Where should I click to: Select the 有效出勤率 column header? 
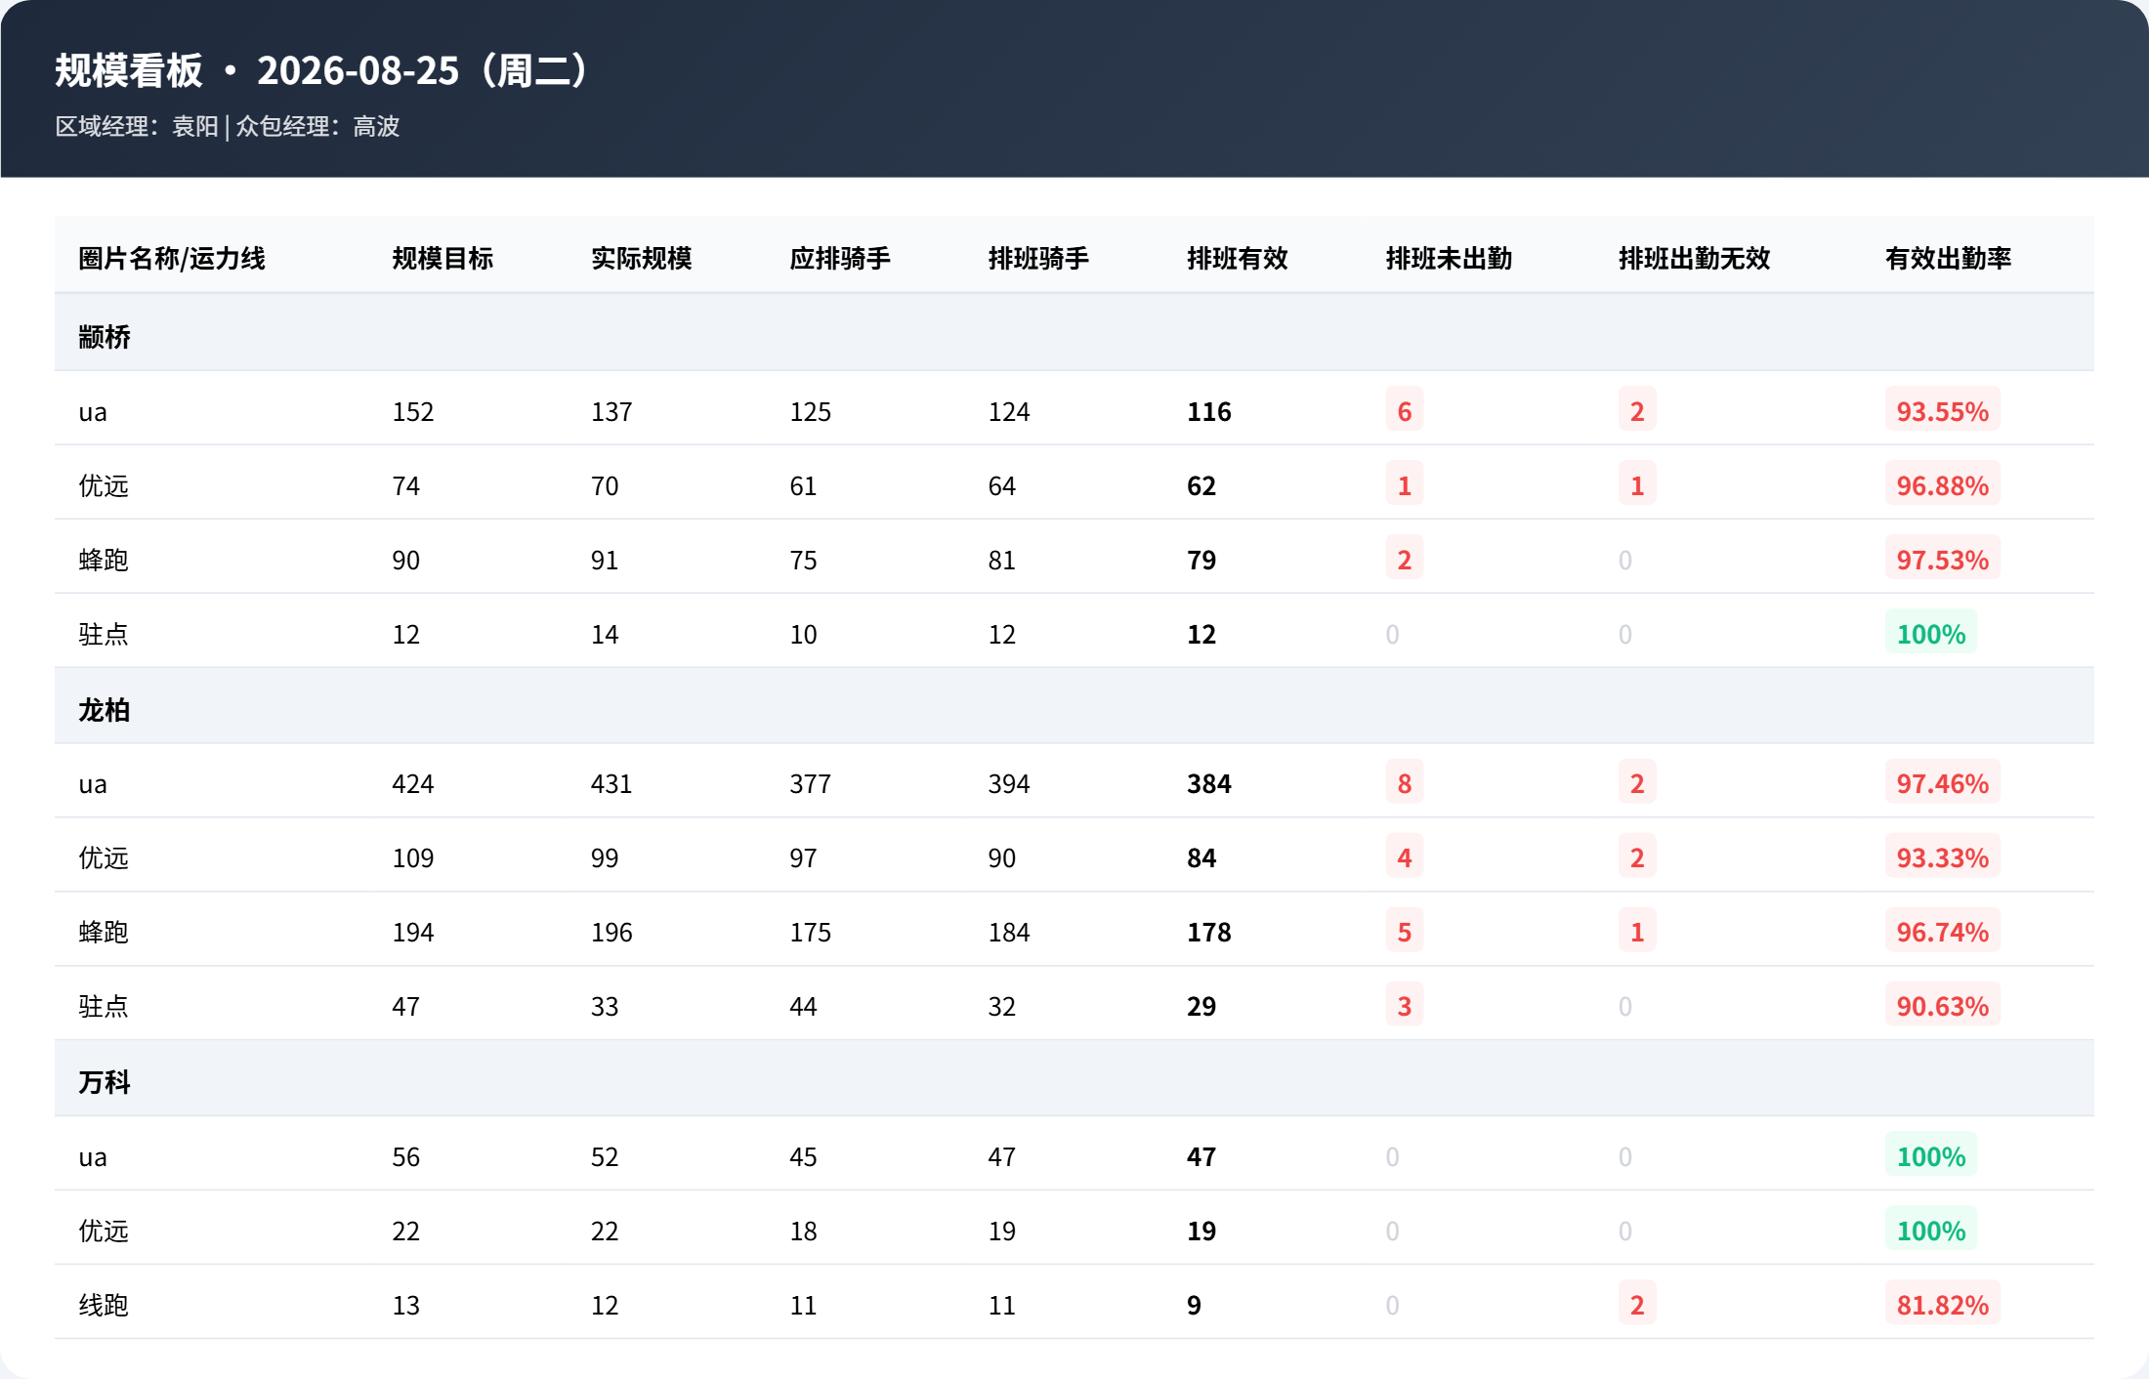pos(1948,258)
